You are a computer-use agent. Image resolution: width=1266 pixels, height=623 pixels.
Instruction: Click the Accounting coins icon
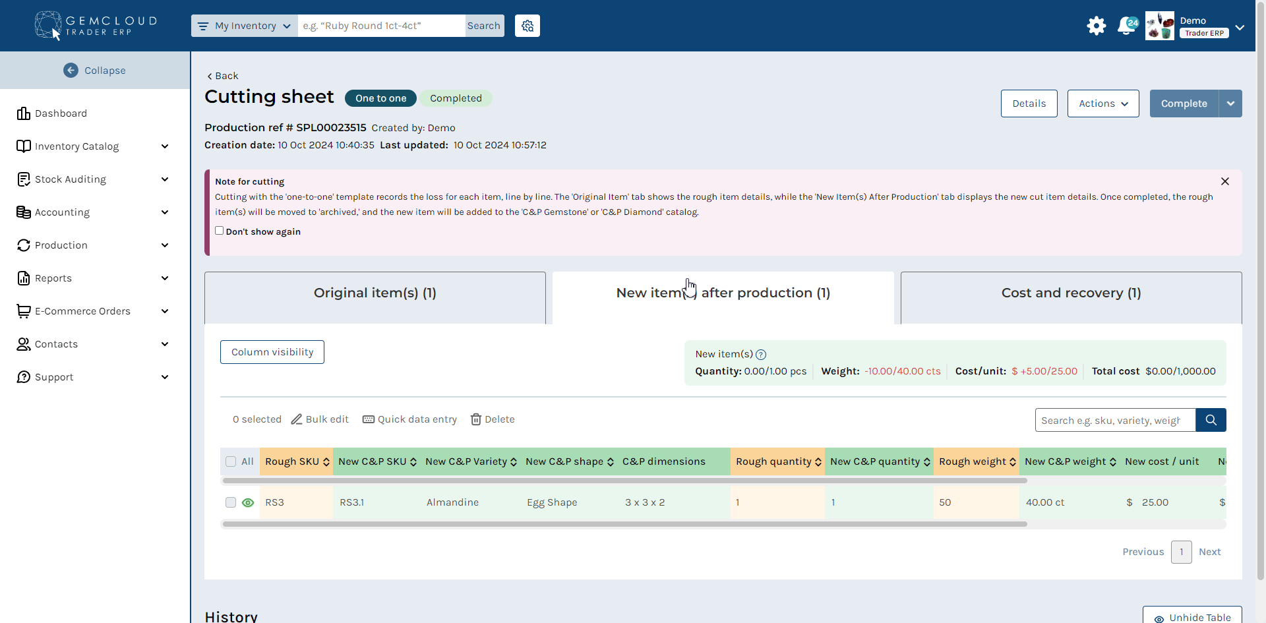point(24,212)
